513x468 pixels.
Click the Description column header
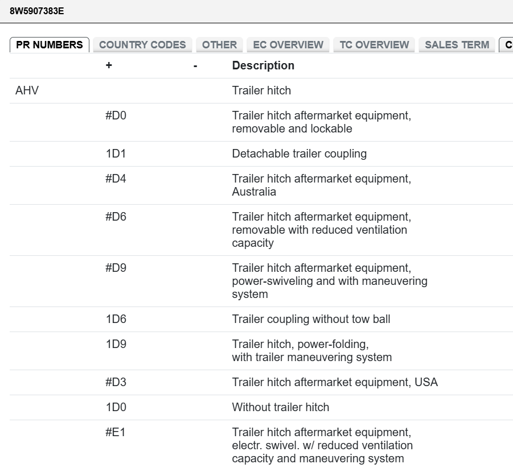[x=263, y=65]
